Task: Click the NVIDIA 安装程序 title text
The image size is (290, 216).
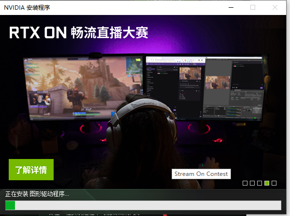Action: pos(27,8)
